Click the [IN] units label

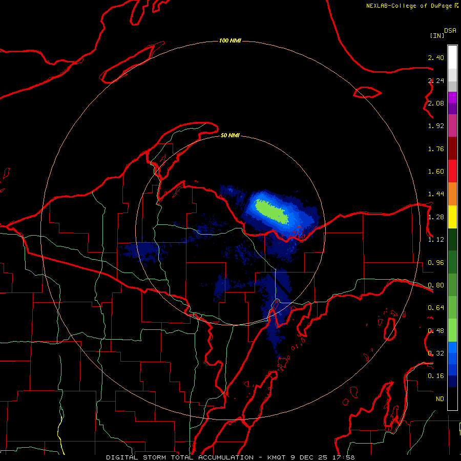point(437,35)
